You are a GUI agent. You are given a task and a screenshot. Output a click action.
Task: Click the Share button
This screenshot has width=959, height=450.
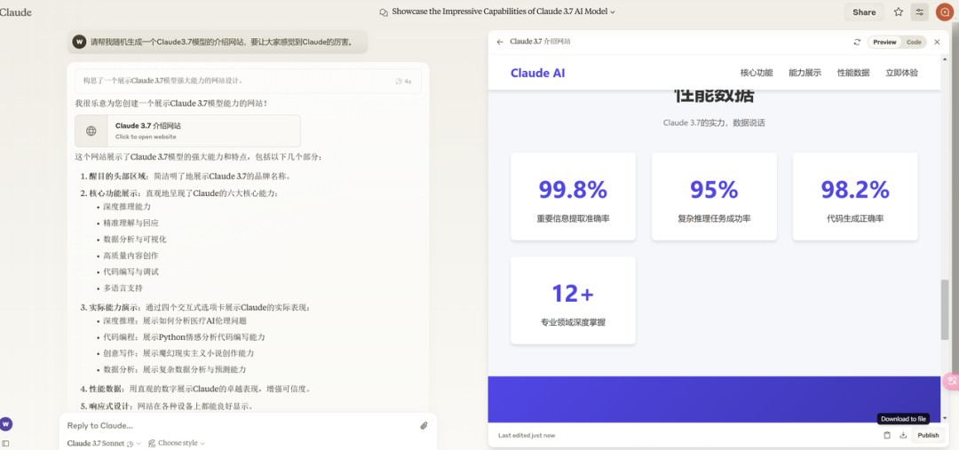864,12
